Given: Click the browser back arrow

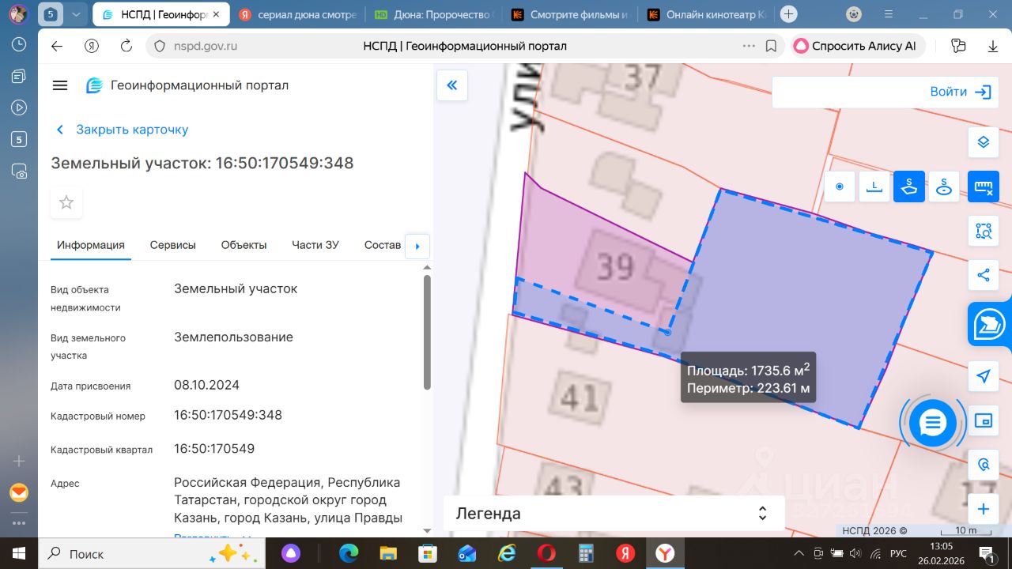Looking at the screenshot, I should pyautogui.click(x=57, y=46).
